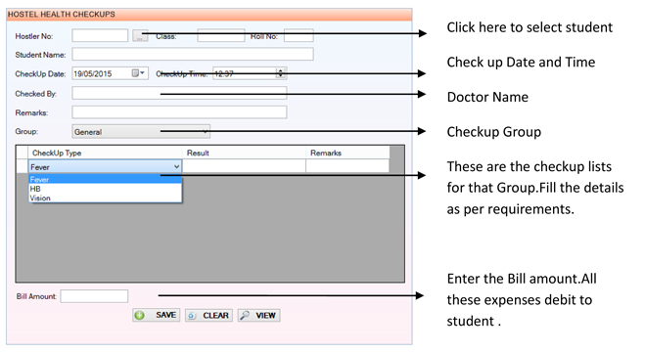Click the Result column header
The width and height of the screenshot is (645, 352).
(245, 153)
